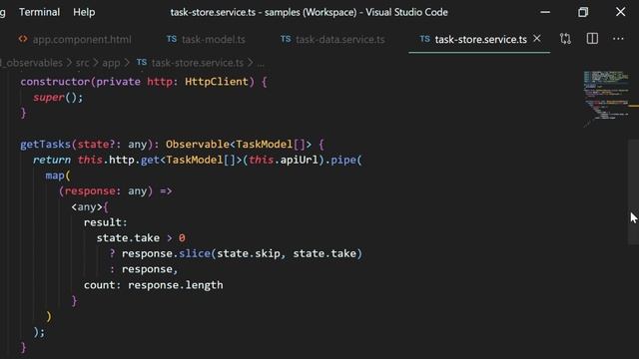
Task: Click the 'return' keyword
Action: (x=52, y=160)
